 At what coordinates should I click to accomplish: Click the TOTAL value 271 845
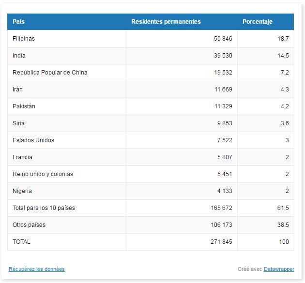point(221,242)
